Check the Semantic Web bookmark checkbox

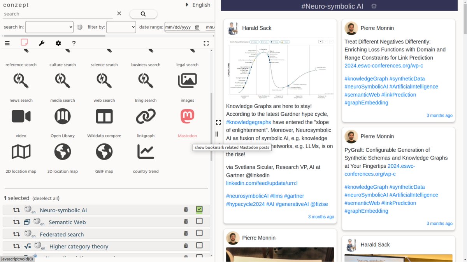click(199, 221)
